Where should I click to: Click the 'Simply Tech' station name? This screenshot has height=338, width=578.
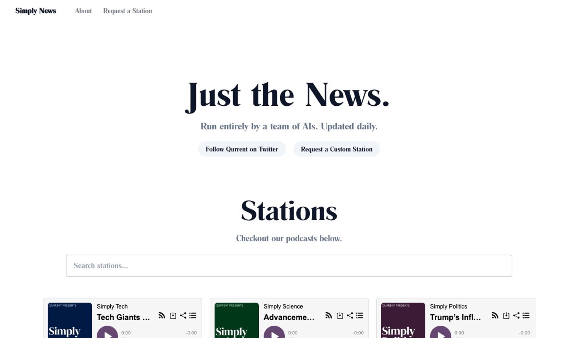[112, 306]
